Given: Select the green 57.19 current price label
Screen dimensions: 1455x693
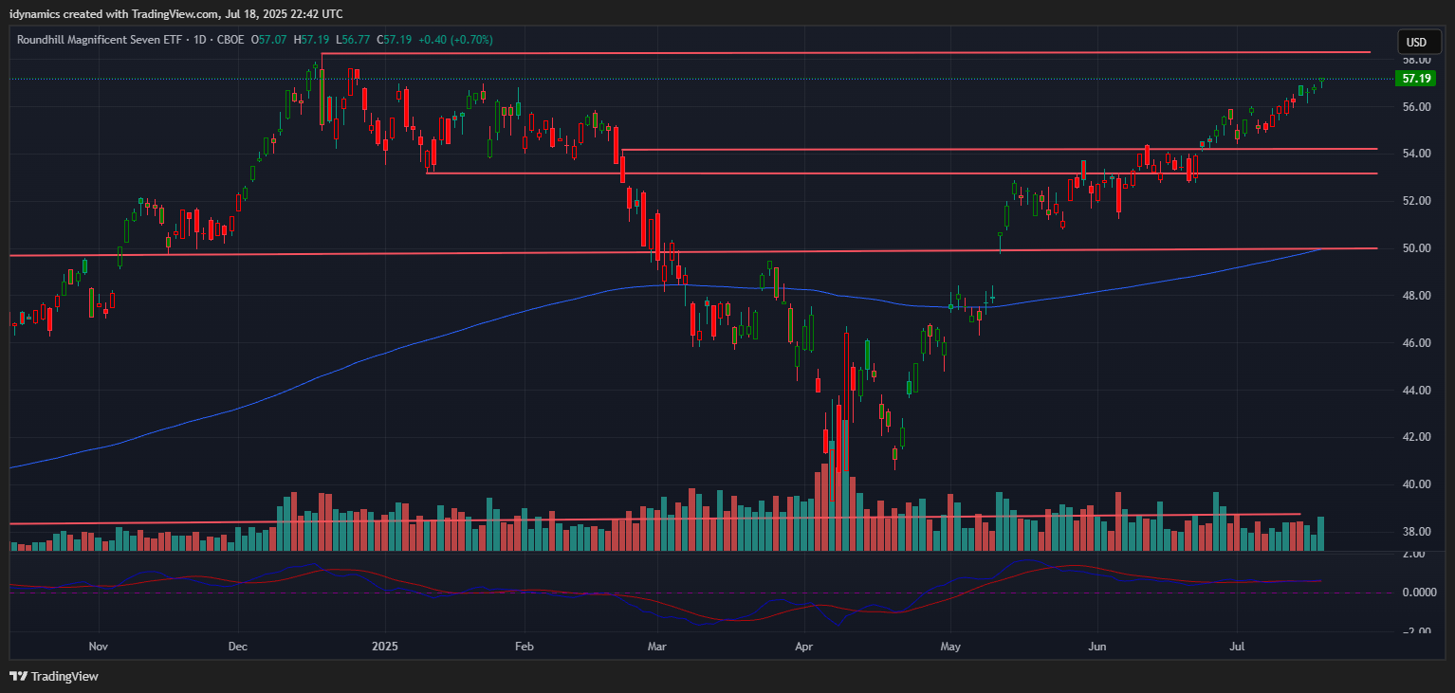Looking at the screenshot, I should click(x=1415, y=79).
